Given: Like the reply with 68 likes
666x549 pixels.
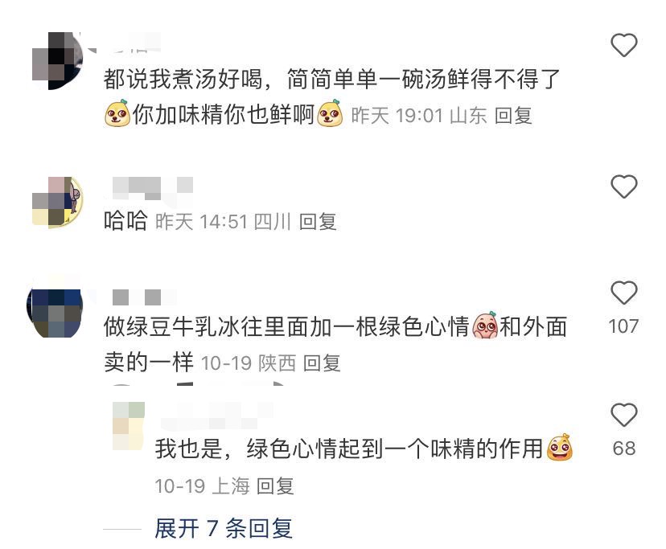Looking at the screenshot, I should click(623, 415).
